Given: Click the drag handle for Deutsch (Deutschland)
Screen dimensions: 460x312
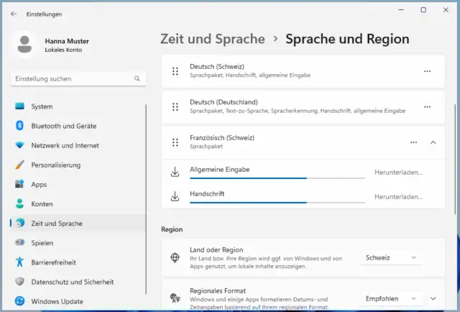Looking at the screenshot, I should 175,106.
